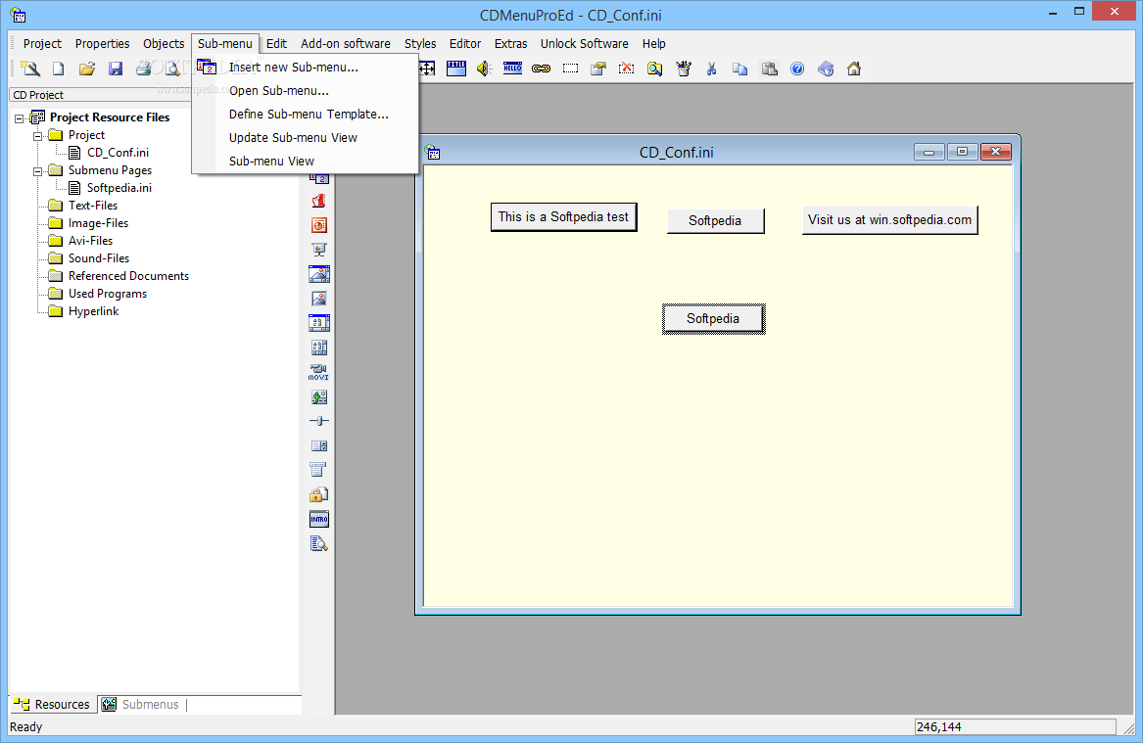Viewport: 1143px width, 743px height.
Task: Click the TITLE icon in the toolbar
Action: [456, 69]
